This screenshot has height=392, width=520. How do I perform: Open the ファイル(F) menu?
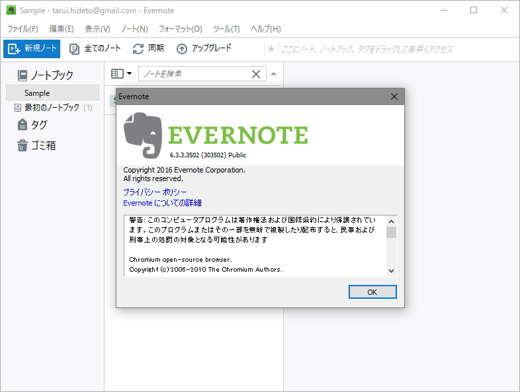22,29
